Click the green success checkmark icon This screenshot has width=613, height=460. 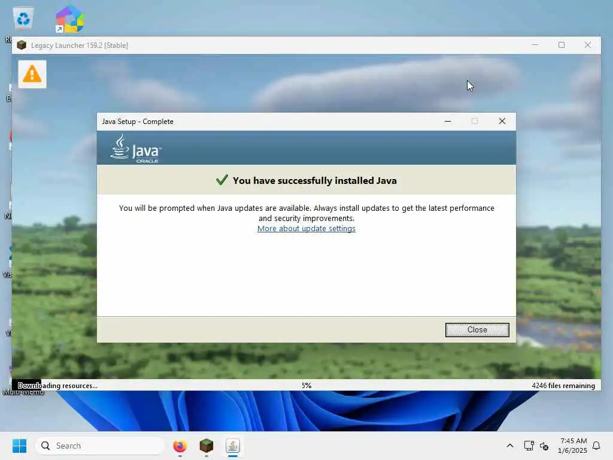click(x=221, y=180)
